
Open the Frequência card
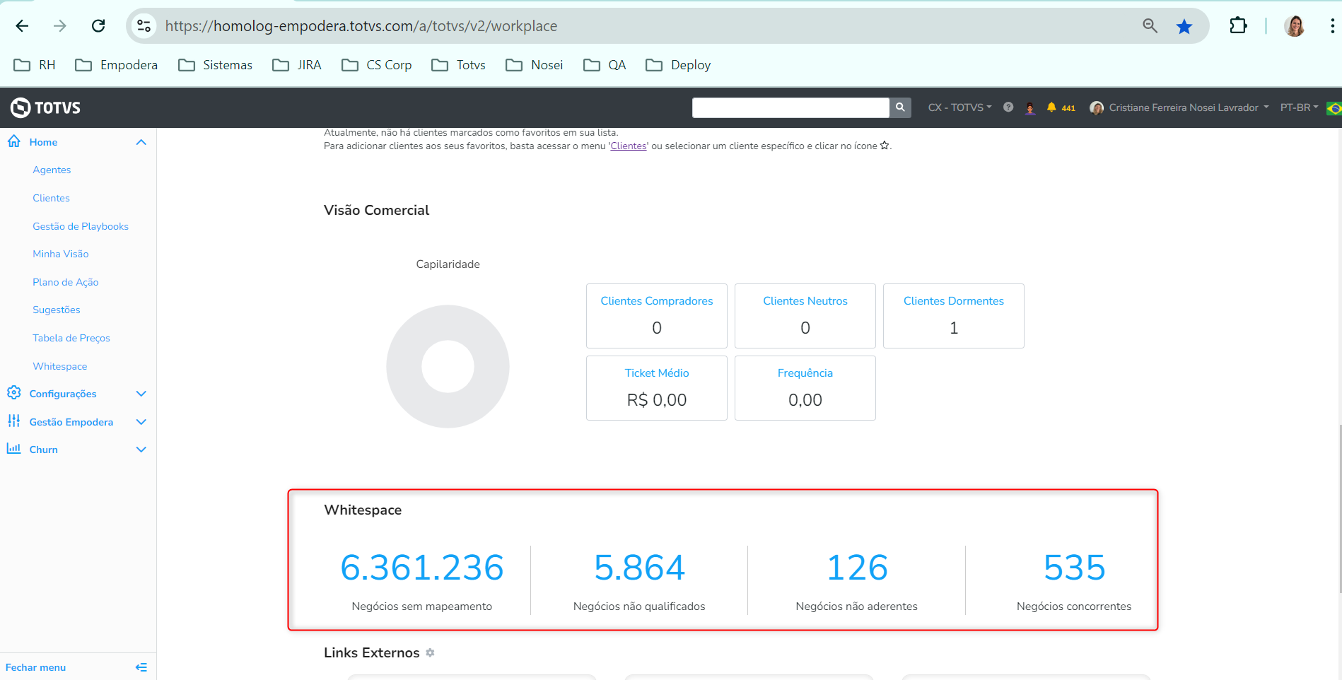pyautogui.click(x=805, y=388)
